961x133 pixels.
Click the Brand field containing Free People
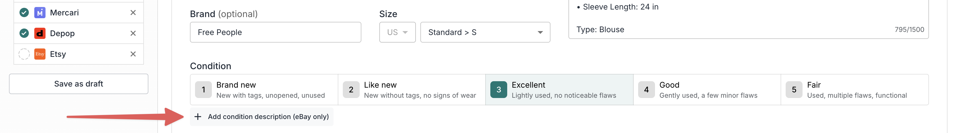[x=275, y=32]
